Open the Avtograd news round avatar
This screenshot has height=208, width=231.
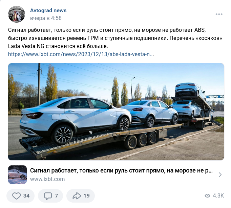click(x=17, y=14)
